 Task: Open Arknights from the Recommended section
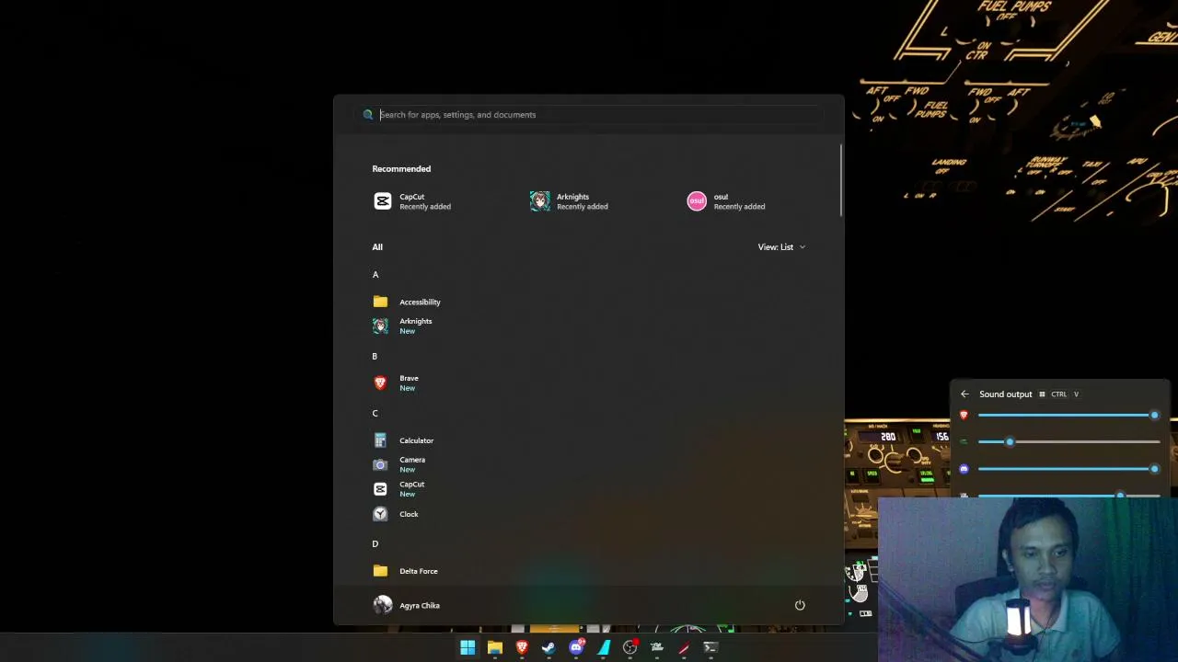click(569, 201)
